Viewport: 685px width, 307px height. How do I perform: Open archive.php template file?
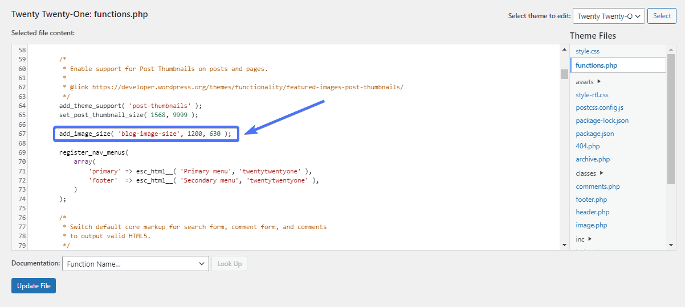pyautogui.click(x=593, y=159)
